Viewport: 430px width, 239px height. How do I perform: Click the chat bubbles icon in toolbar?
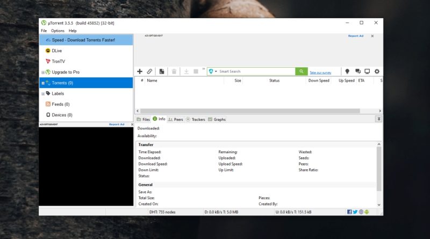coord(358,71)
